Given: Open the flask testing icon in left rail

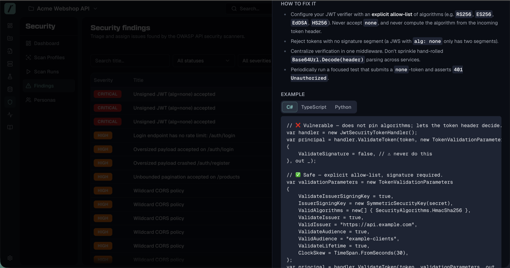Looking at the screenshot, I should [10, 76].
